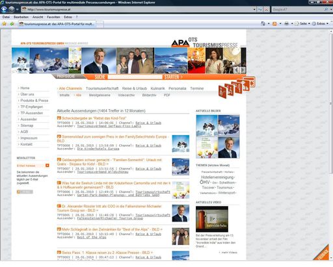This screenshot has width=333, height=267.
Task: Select the Personalia channel tab
Action: [x=178, y=88]
